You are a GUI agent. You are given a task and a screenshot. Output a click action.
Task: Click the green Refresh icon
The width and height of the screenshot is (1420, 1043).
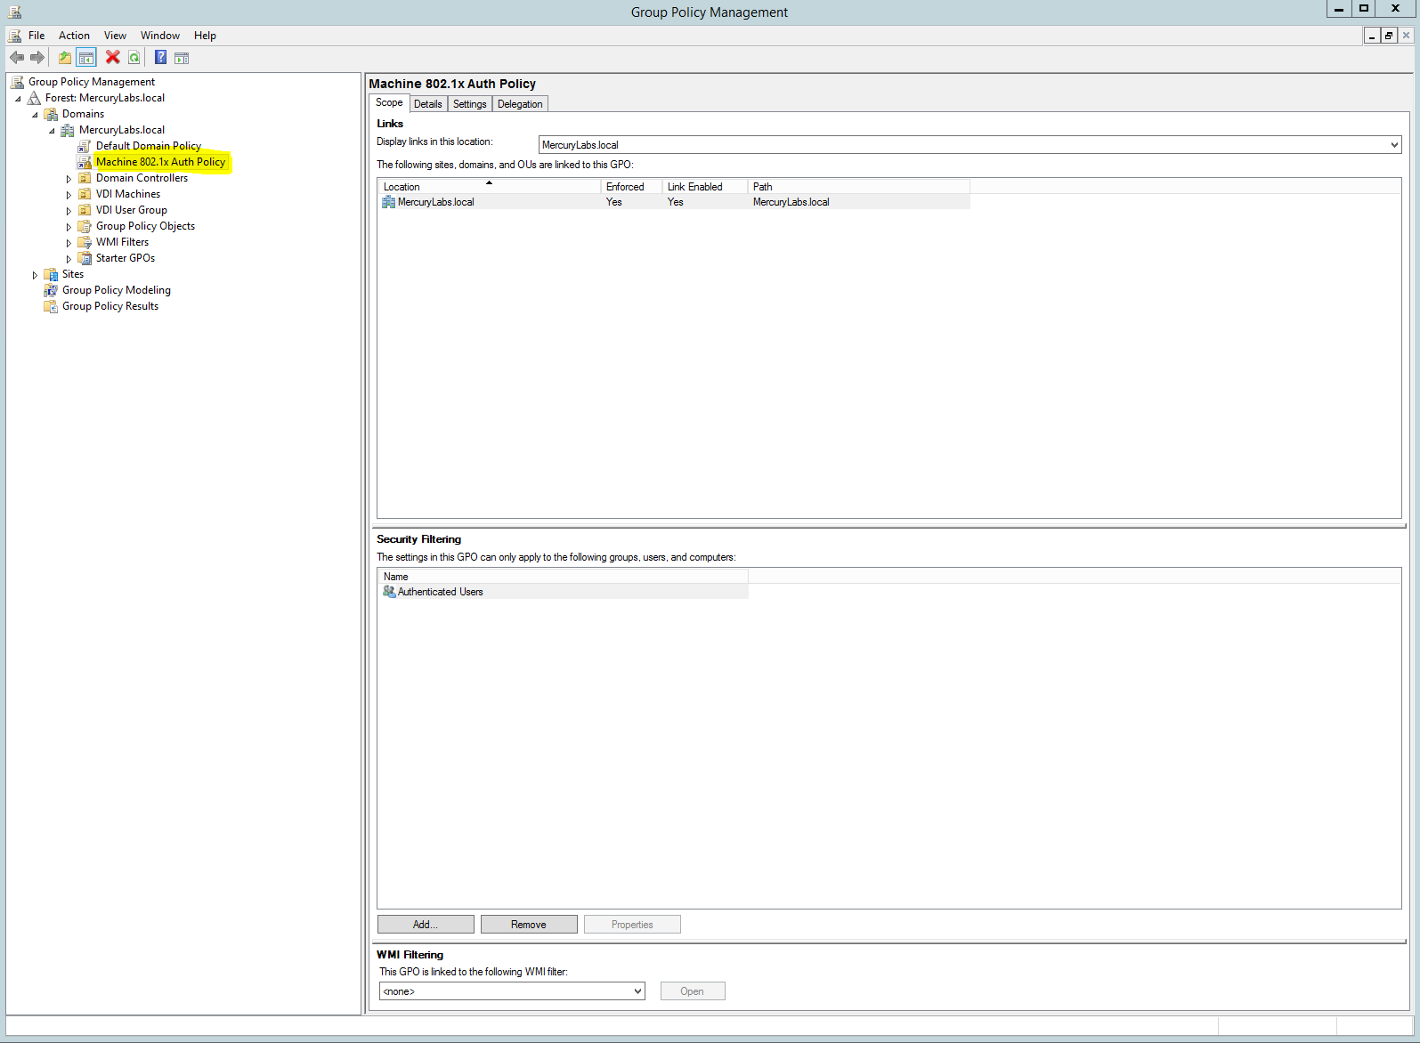(134, 58)
